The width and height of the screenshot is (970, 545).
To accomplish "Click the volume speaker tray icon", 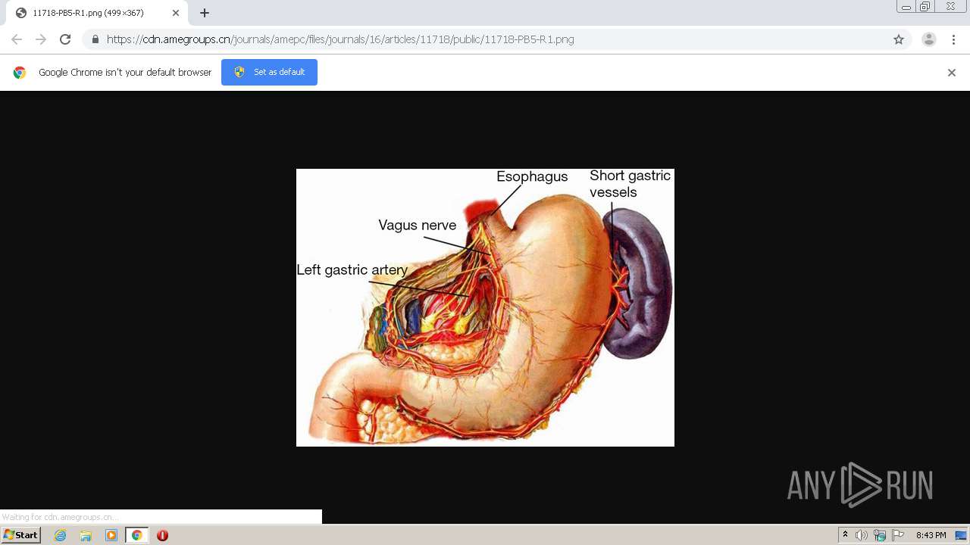I will [x=862, y=535].
